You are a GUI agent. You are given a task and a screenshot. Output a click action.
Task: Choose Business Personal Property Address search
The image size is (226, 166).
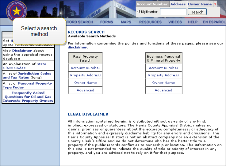(164, 75)
